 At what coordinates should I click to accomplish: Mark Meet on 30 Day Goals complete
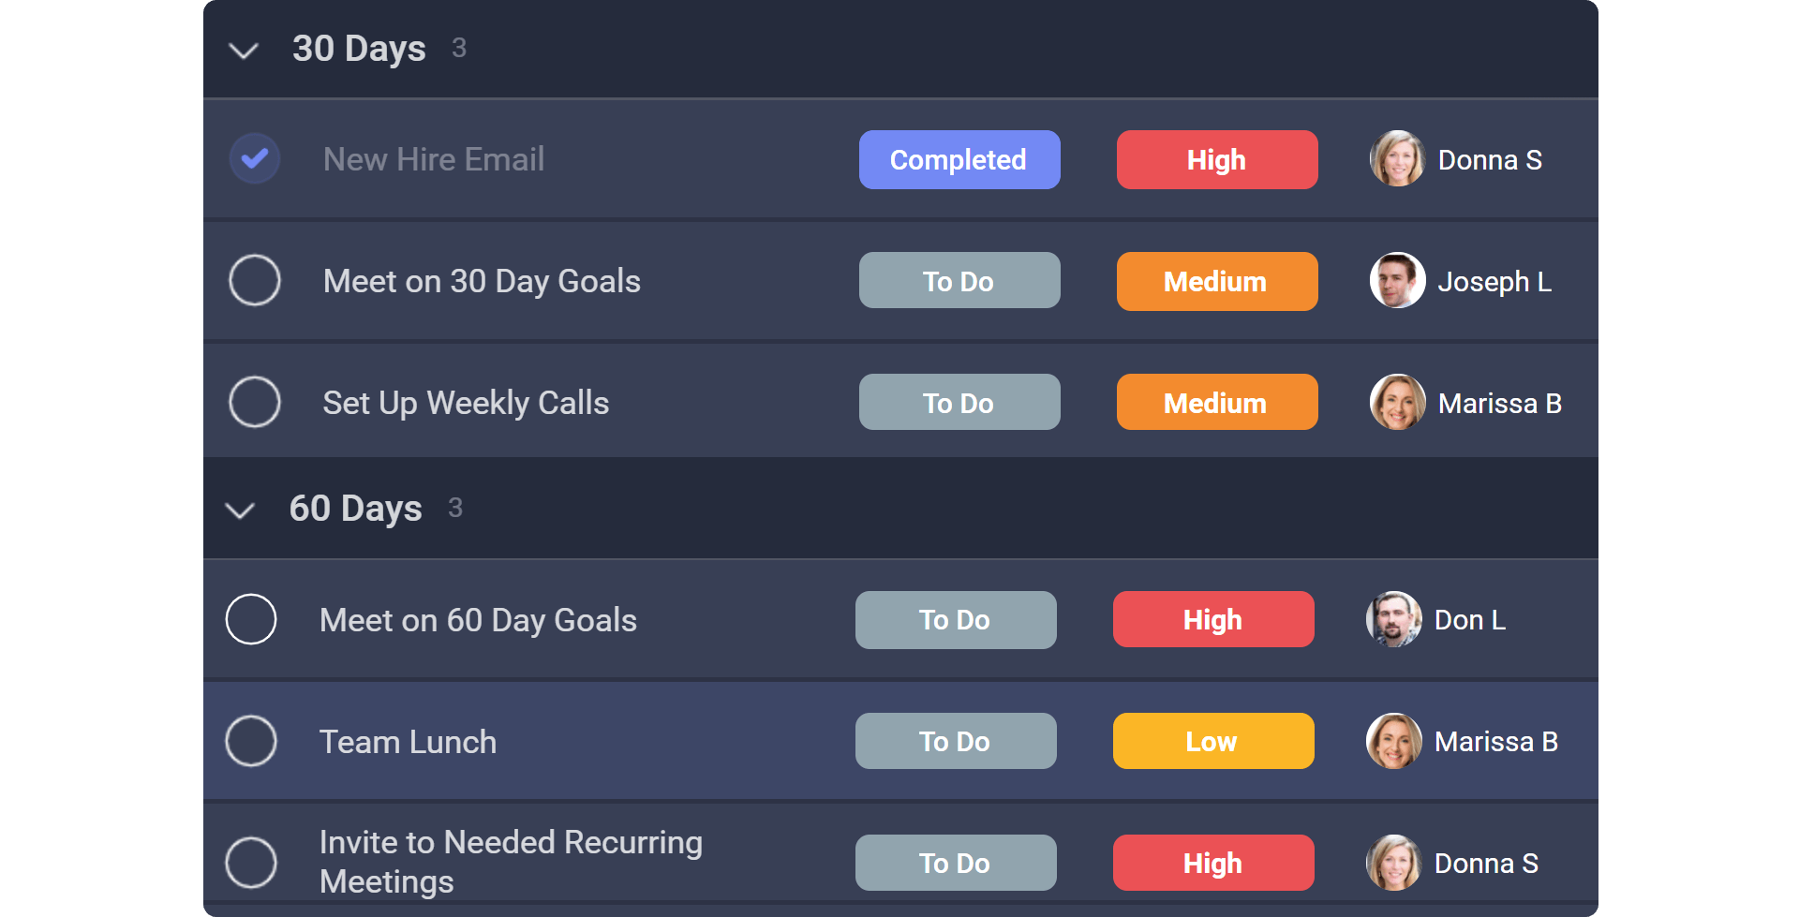pos(254,280)
